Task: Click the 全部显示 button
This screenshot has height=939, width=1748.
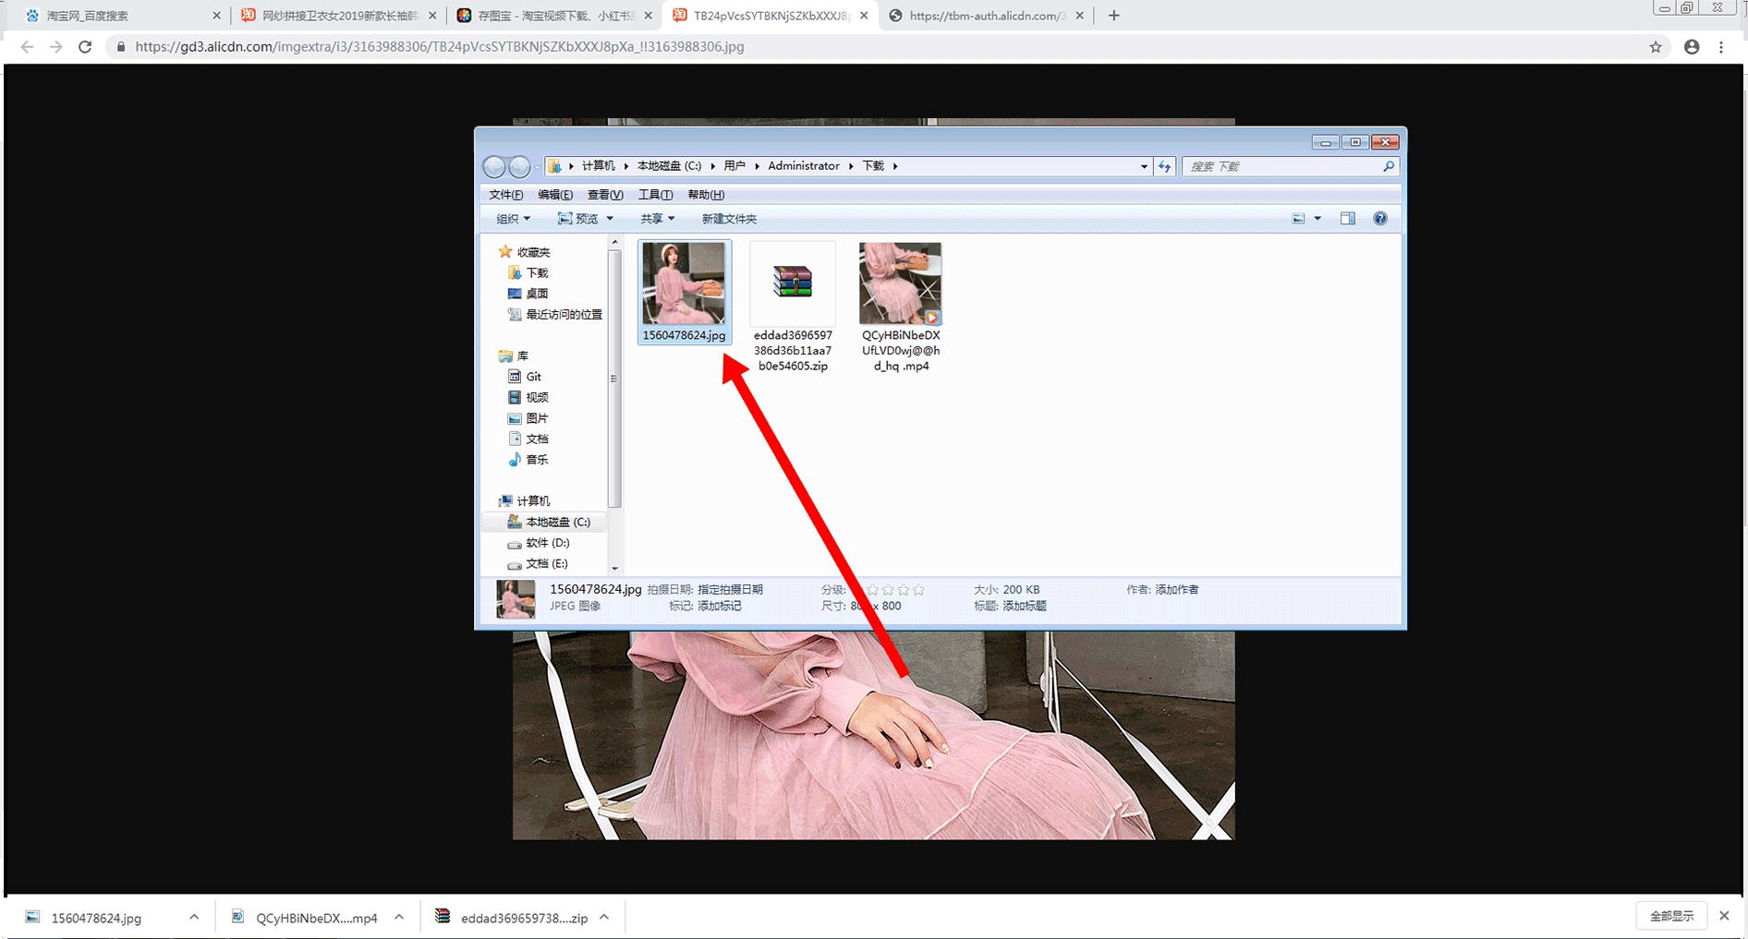Action: click(1671, 916)
